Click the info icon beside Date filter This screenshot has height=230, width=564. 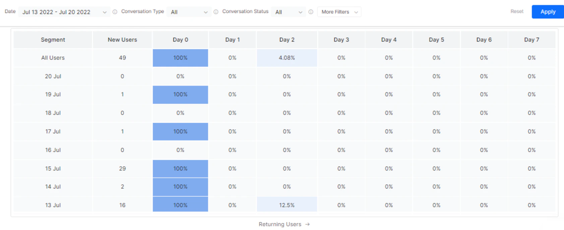[115, 11]
